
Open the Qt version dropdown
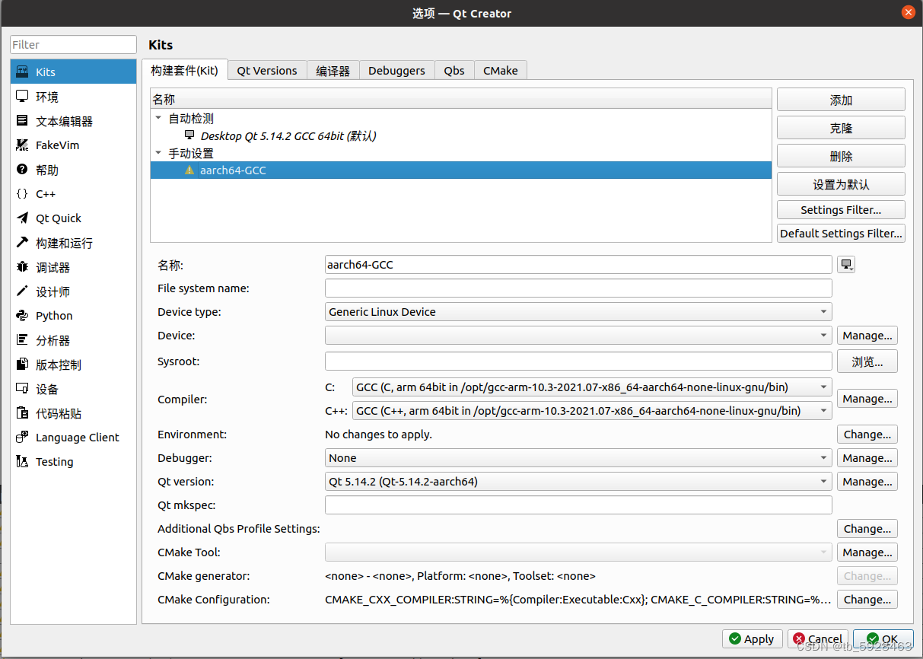pos(578,482)
